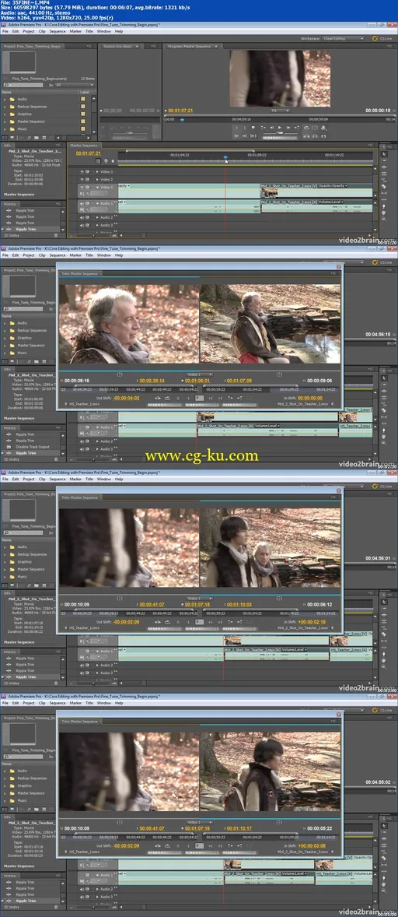Click Set Out Point icon in Program monitor
This screenshot has height=917, width=398.
[245, 127]
